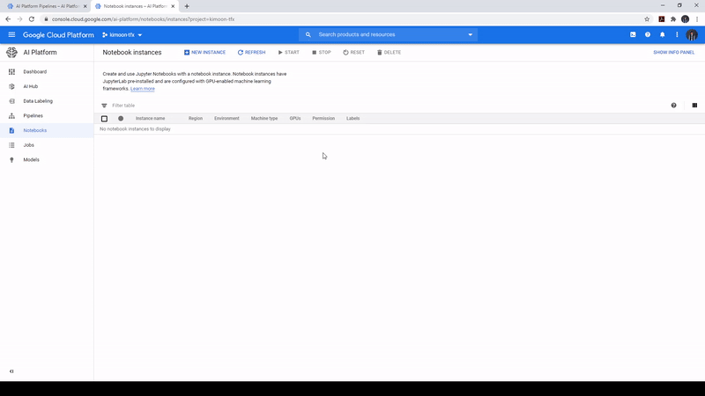The image size is (705, 396).
Task: Click the browser address bar URL
Action: pyautogui.click(x=143, y=19)
